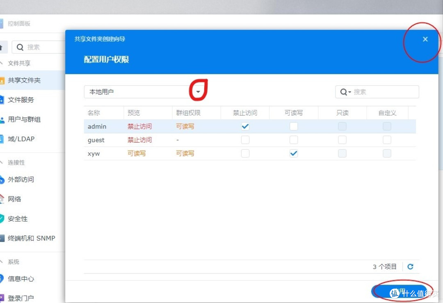This screenshot has height=303, width=443.
Task: Click the 应用 button
Action: click(x=400, y=292)
